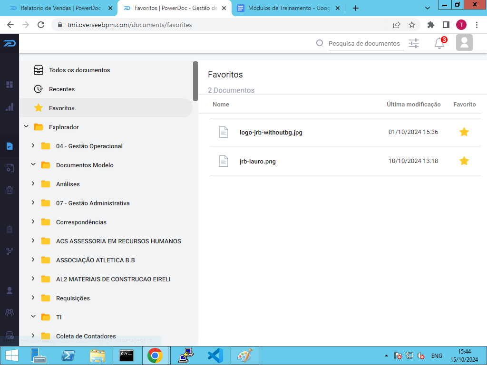Open file jrb-lauro.png
The image size is (487, 365).
[x=257, y=162]
